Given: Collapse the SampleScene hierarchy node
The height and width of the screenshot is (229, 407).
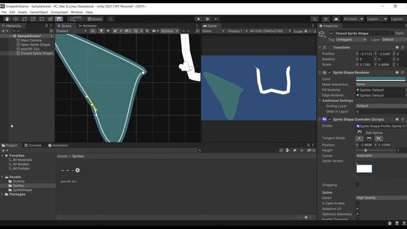Looking at the screenshot, I should tap(10, 36).
